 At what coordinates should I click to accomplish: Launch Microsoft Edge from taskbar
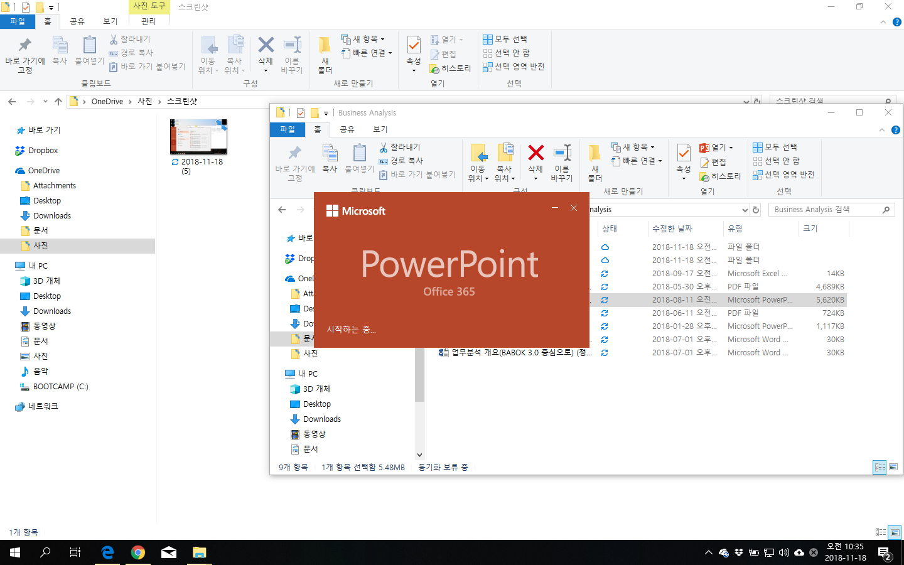pyautogui.click(x=107, y=552)
